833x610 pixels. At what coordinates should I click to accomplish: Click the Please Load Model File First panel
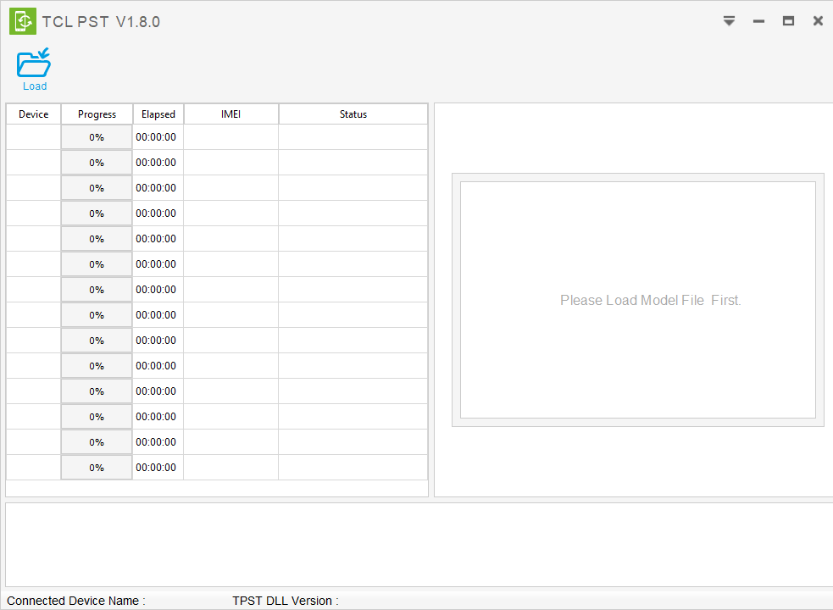(650, 300)
